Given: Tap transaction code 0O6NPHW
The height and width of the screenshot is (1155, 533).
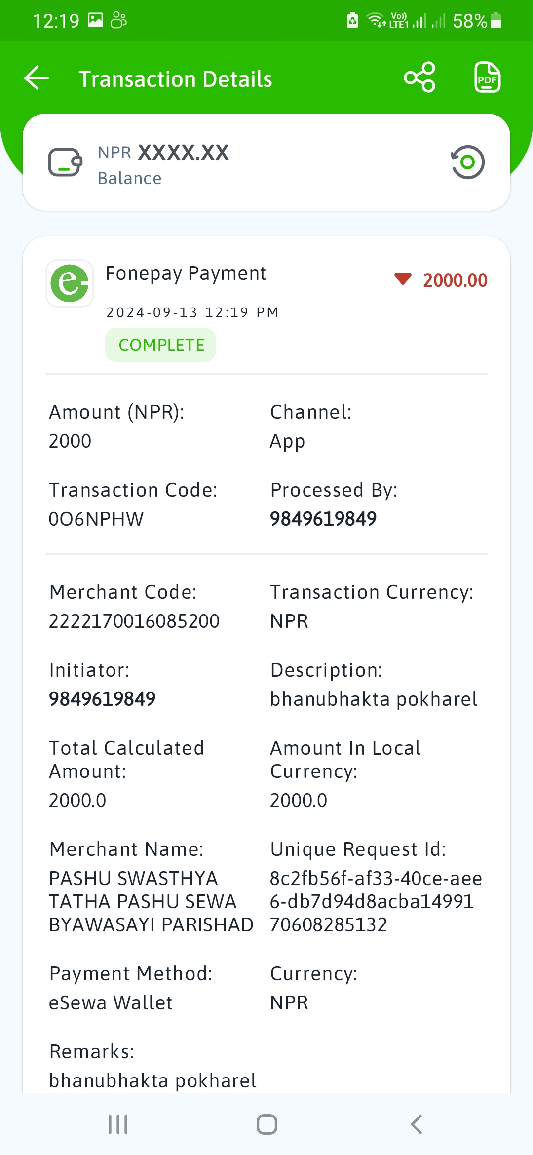Looking at the screenshot, I should [96, 519].
